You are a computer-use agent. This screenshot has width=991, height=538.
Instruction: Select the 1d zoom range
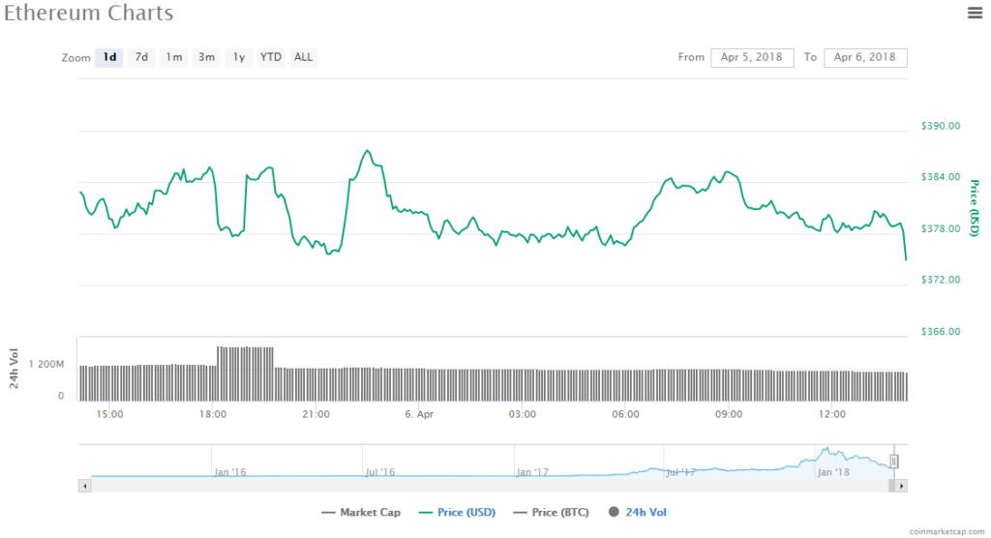tap(109, 57)
